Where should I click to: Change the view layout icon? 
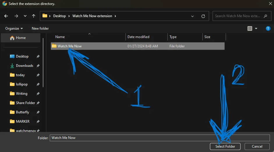click(x=250, y=28)
